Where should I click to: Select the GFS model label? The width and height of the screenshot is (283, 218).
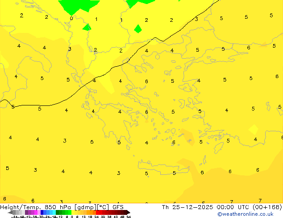[x=118, y=207]
